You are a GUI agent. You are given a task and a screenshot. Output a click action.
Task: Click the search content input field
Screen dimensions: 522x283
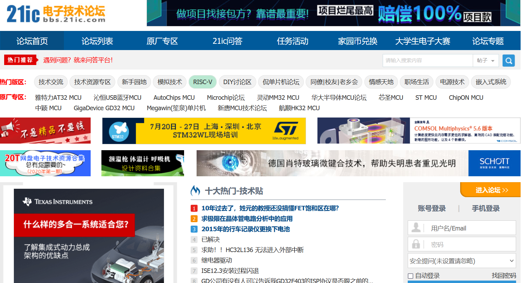pyautogui.click(x=428, y=60)
